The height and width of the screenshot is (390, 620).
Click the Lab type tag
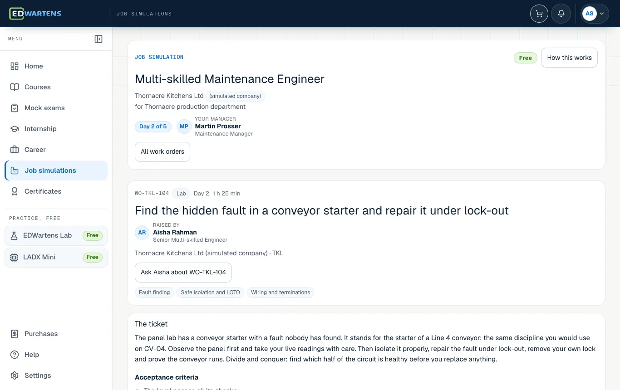tap(181, 194)
